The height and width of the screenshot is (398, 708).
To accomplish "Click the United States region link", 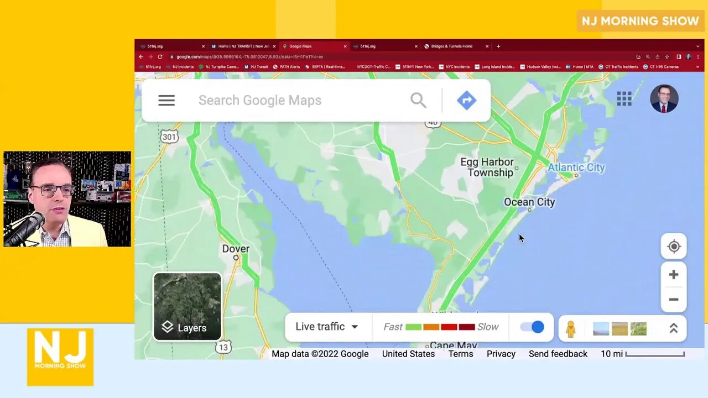I will pos(408,354).
